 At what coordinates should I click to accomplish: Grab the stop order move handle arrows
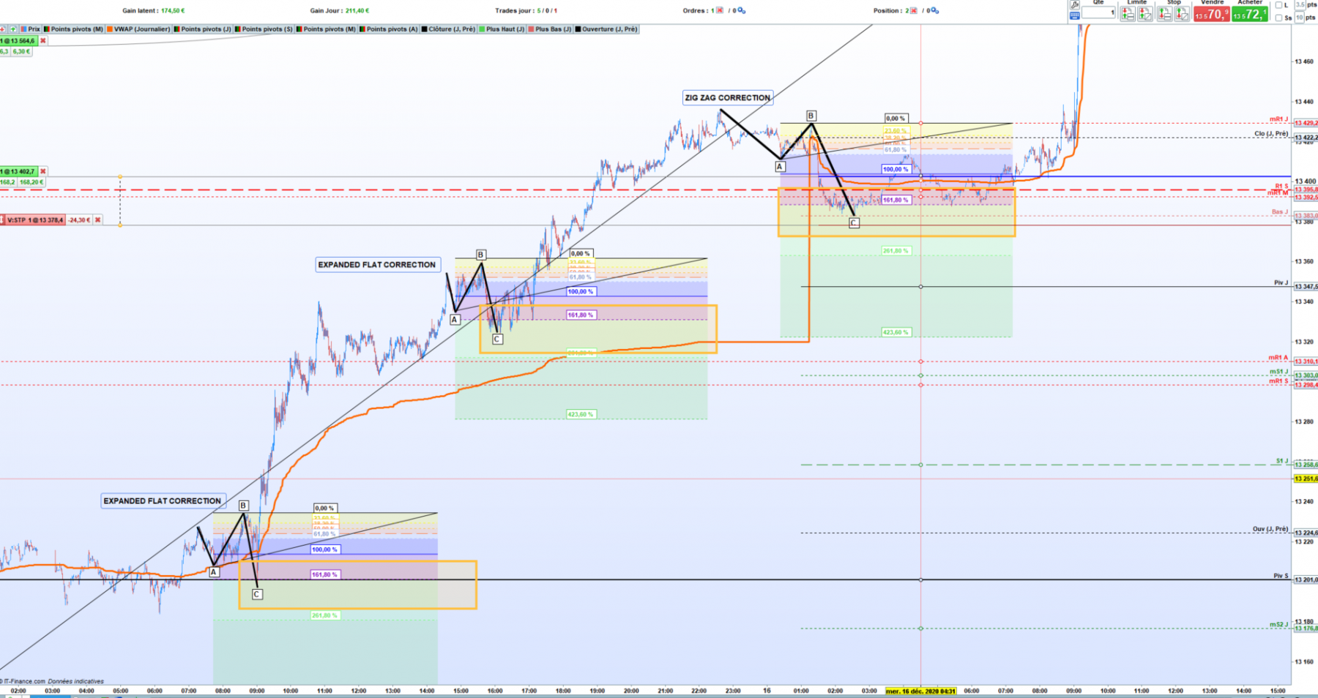(x=2, y=219)
